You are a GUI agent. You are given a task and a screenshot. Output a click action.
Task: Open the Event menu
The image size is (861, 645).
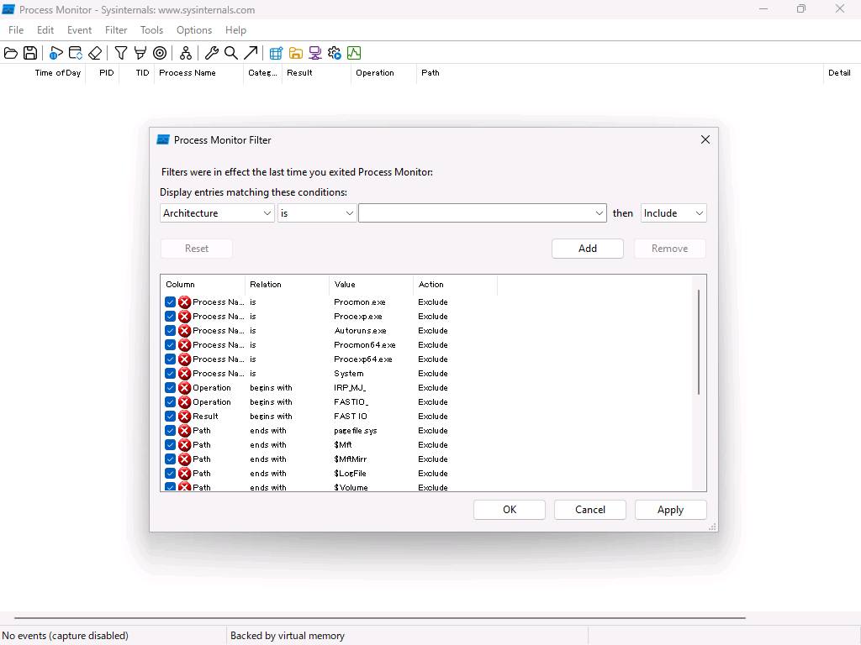click(79, 29)
